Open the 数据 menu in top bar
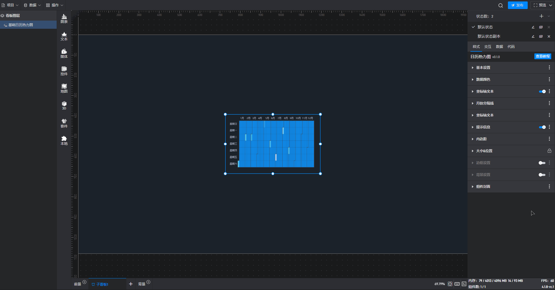555x290 pixels. (32, 5)
